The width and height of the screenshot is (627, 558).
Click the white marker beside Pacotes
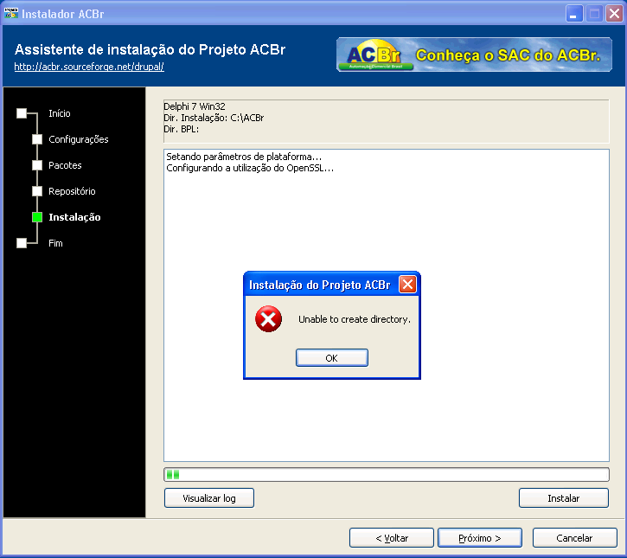coord(37,165)
